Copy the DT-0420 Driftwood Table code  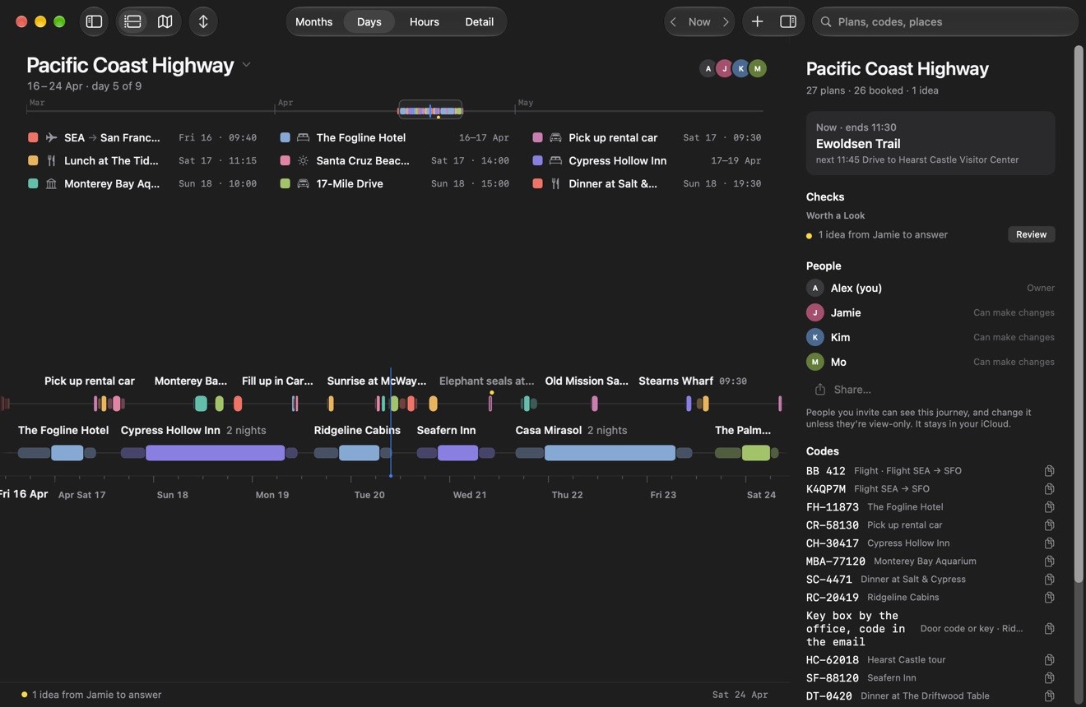pyautogui.click(x=1049, y=696)
